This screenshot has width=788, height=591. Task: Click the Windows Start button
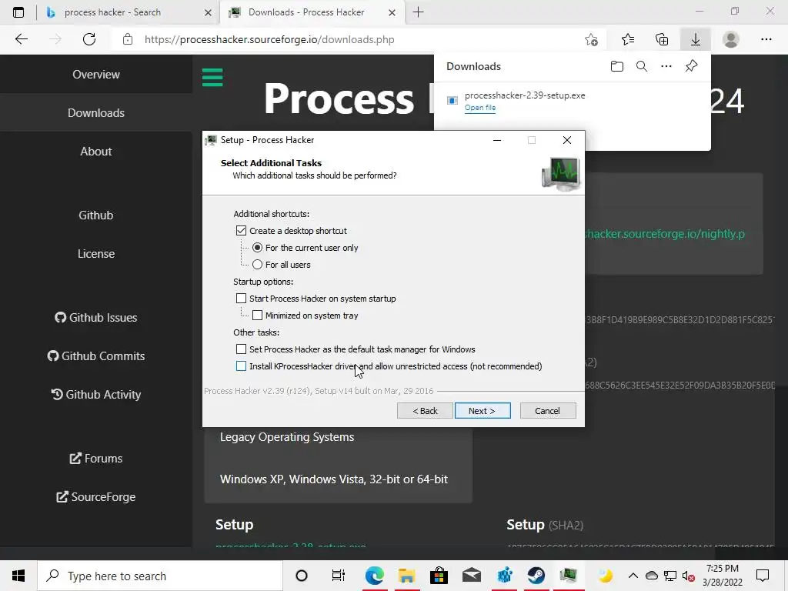[18, 576]
